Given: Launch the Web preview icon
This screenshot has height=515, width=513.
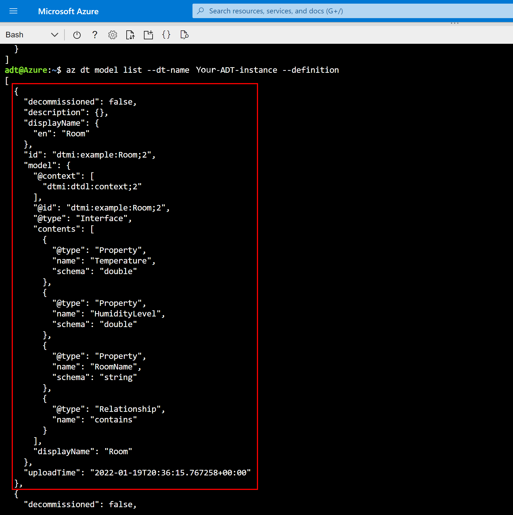Looking at the screenshot, I should tap(184, 35).
